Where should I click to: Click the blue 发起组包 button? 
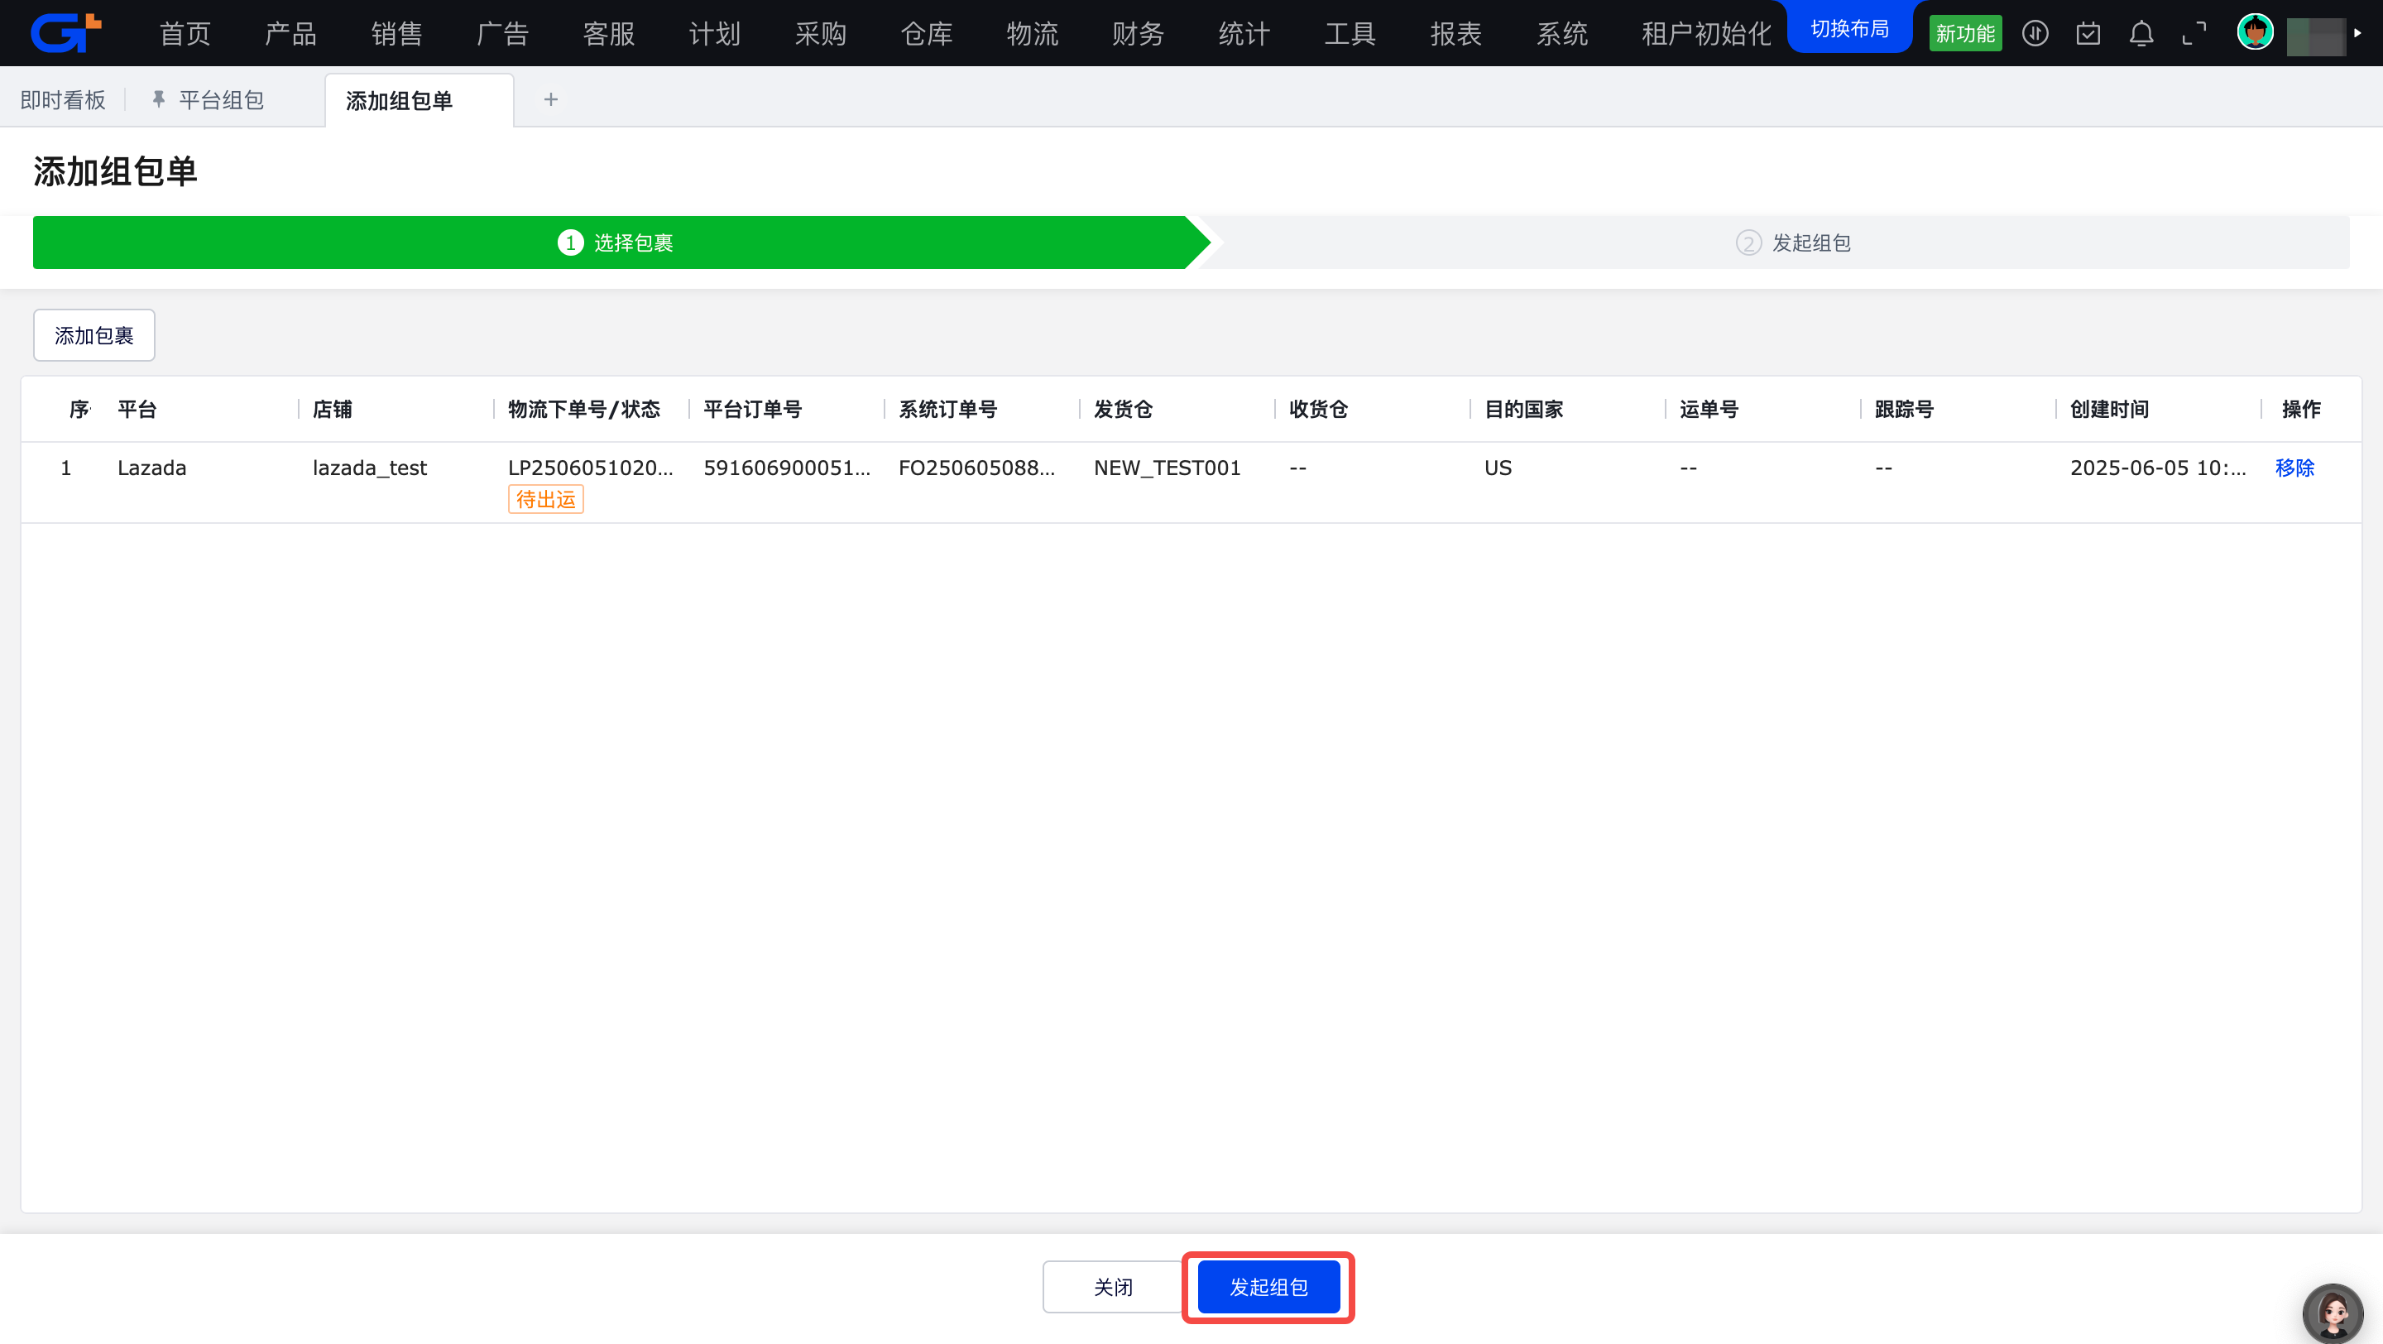(1268, 1287)
